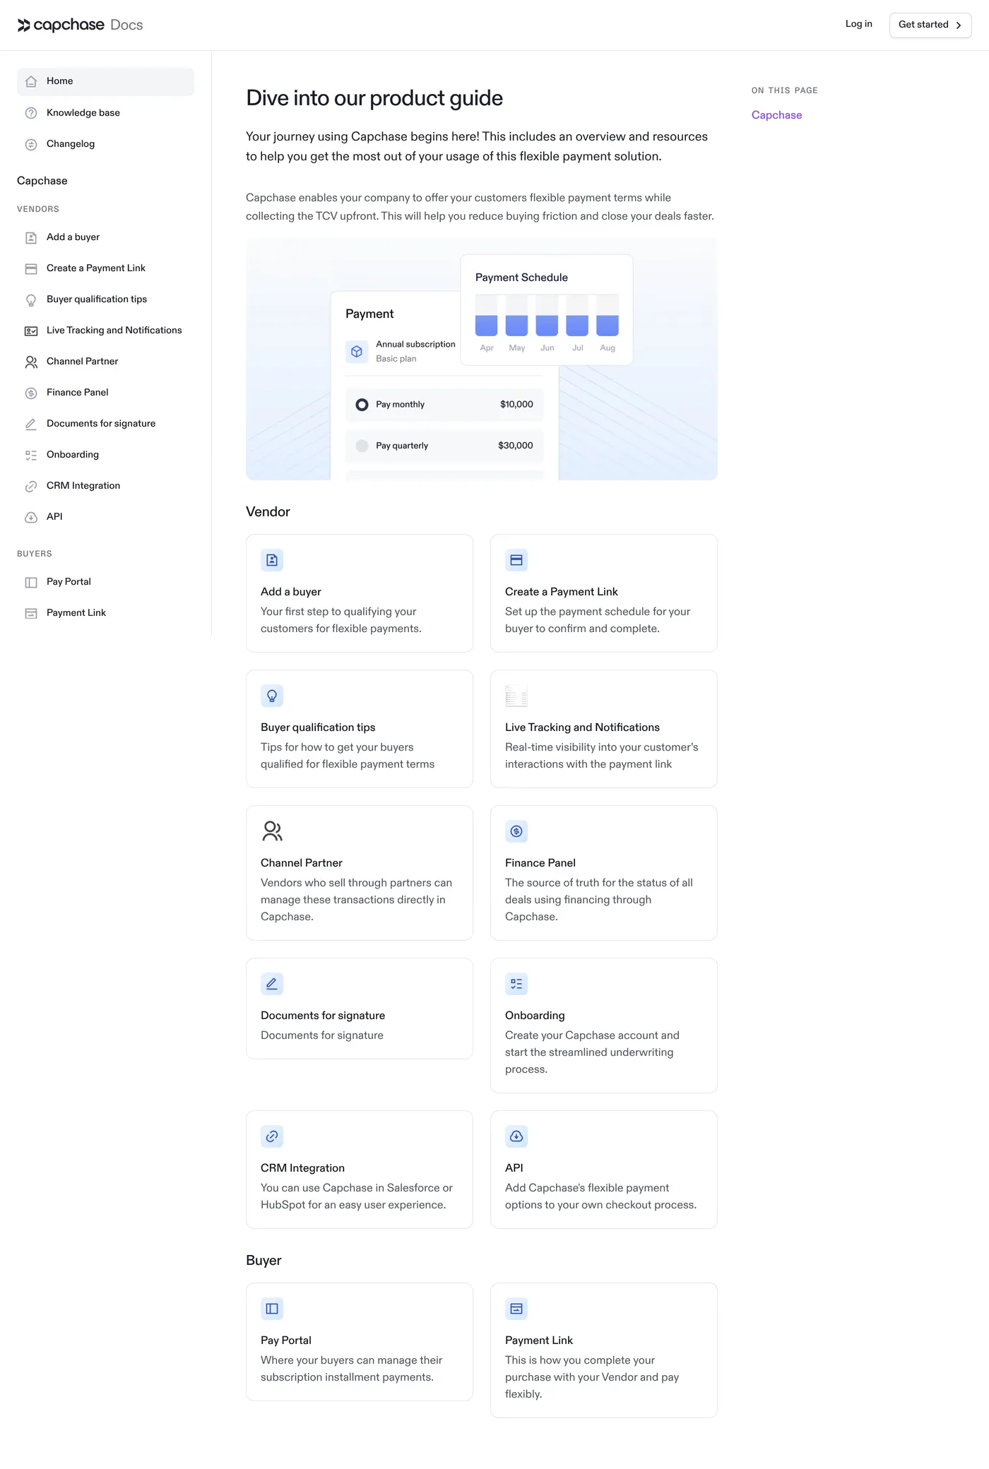The width and height of the screenshot is (989, 1469).
Task: Click the Vendor section heading
Action: 268,512
